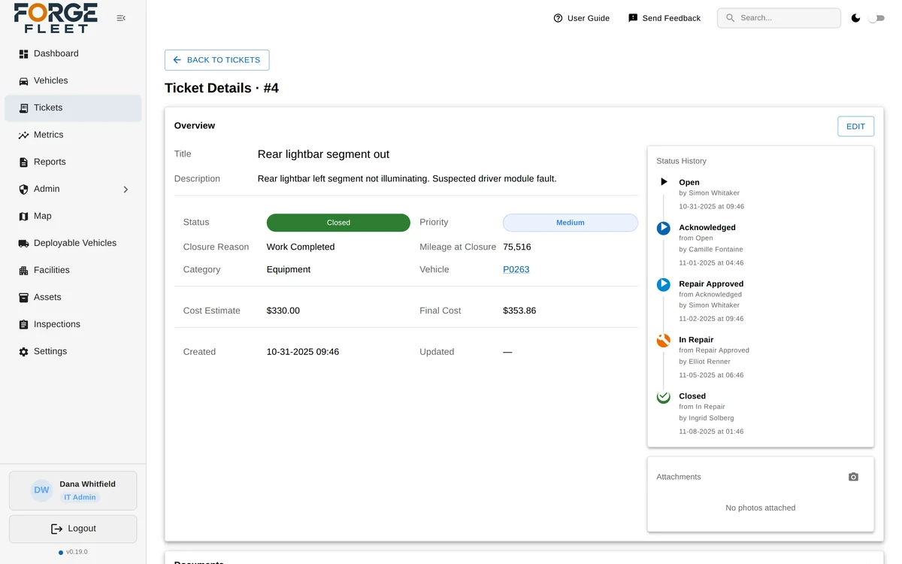This screenshot has width=902, height=564.
Task: Click the Logout button
Action: pos(73,529)
